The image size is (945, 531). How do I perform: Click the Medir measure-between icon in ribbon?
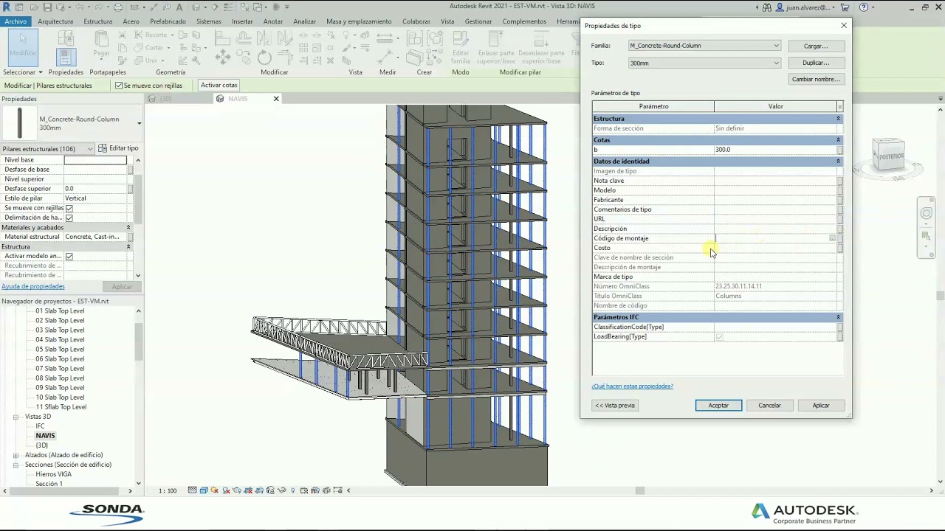pos(384,38)
